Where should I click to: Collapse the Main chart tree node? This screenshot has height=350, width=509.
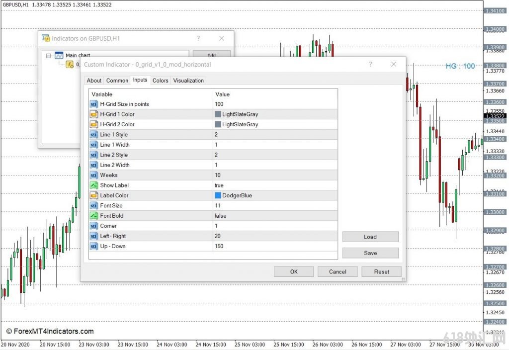[48, 56]
